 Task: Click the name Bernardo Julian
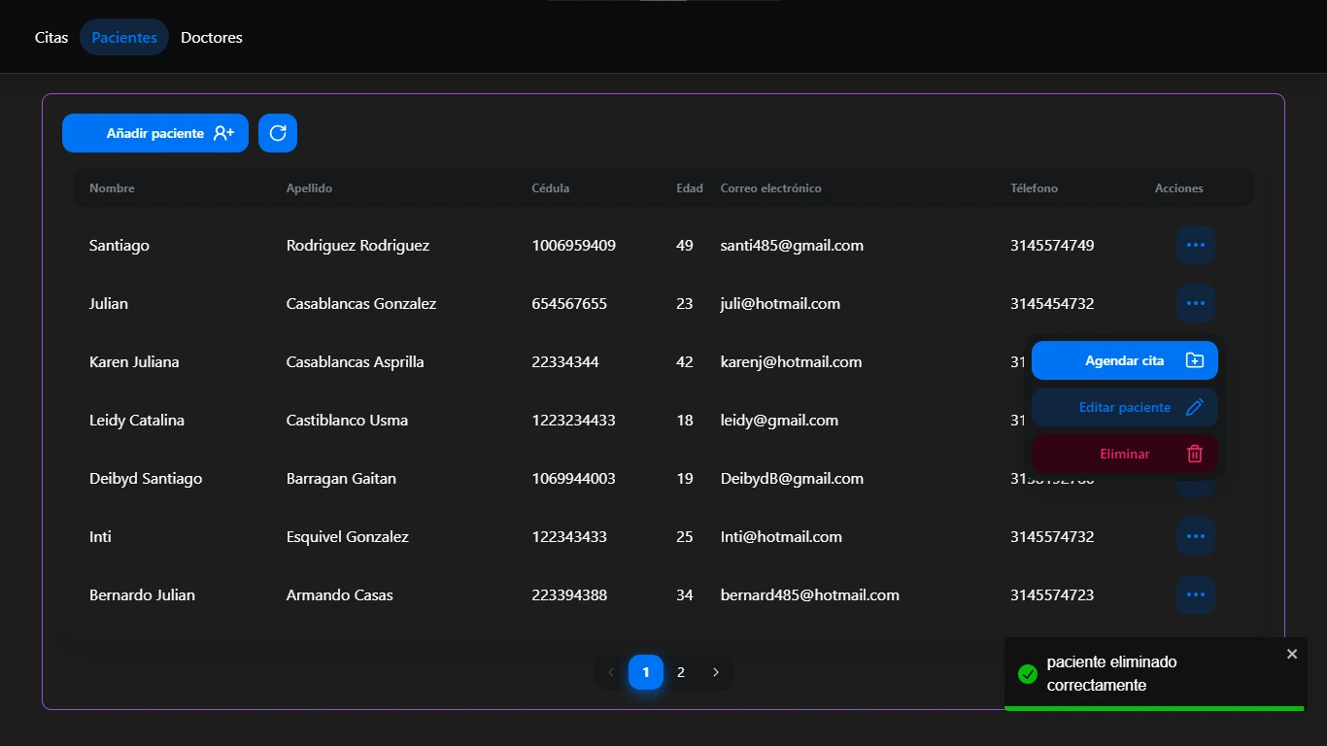[x=142, y=594]
